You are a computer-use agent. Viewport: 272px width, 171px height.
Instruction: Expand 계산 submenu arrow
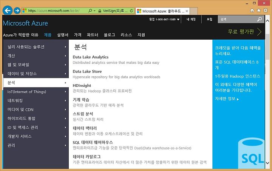pos(65,56)
